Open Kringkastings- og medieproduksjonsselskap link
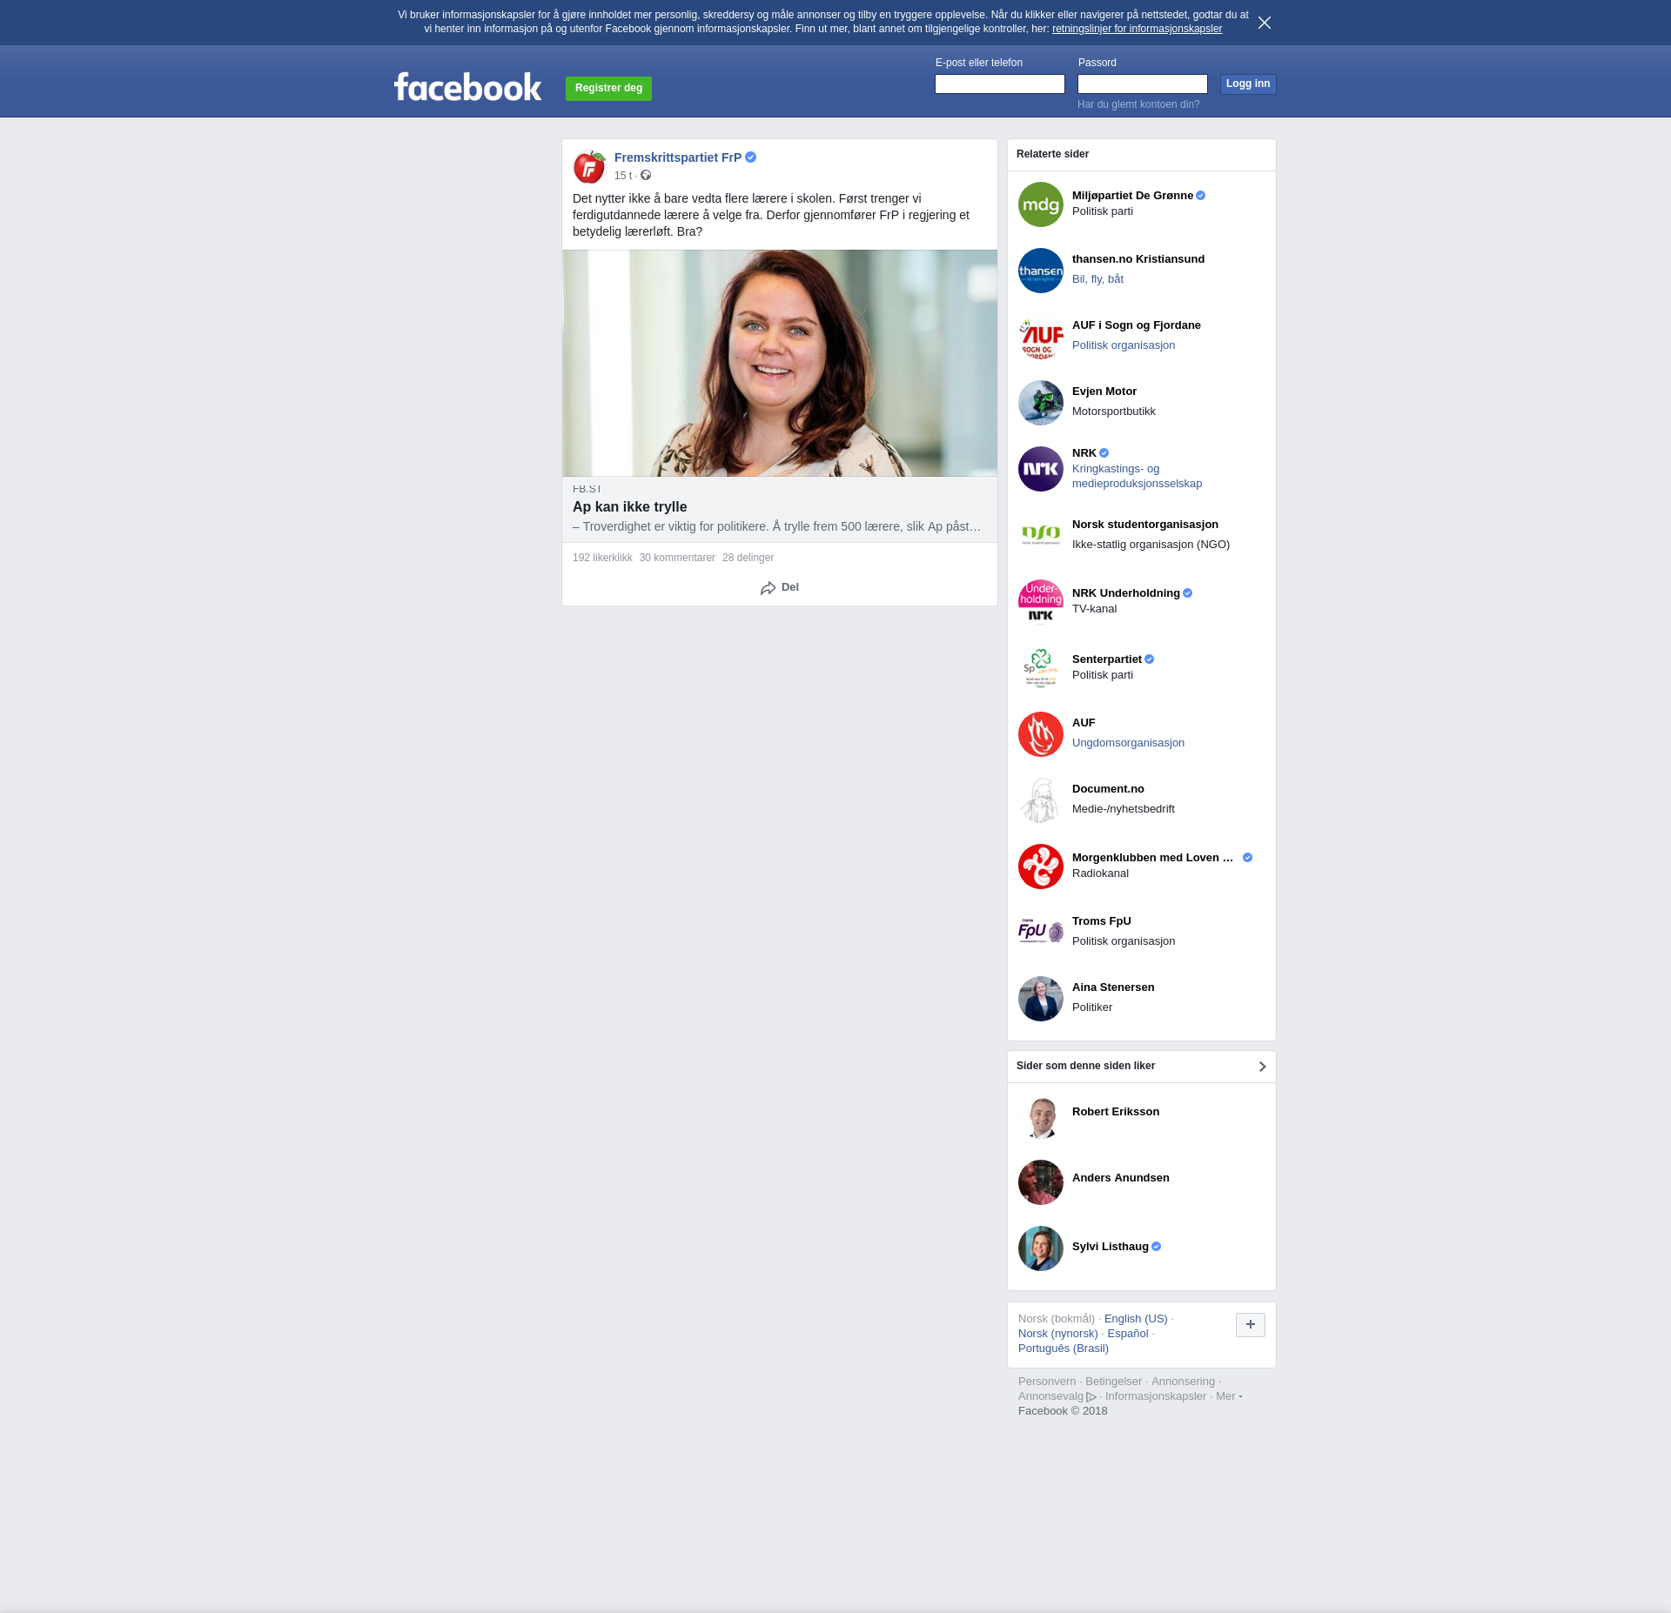1671x1613 pixels. point(1137,476)
